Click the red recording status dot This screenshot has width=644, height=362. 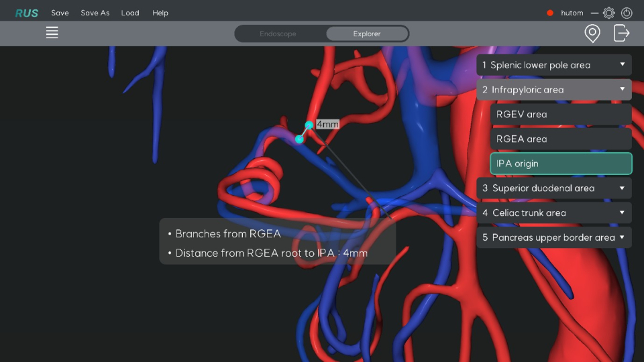coord(550,13)
